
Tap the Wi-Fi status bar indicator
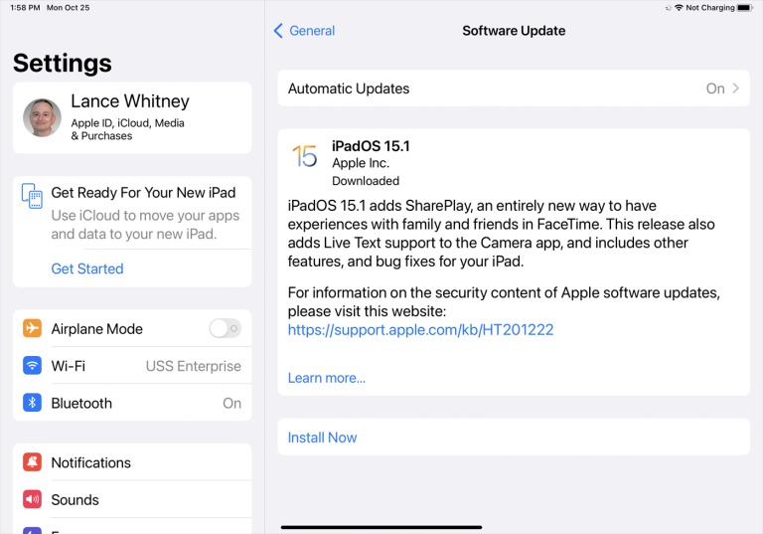(679, 7)
